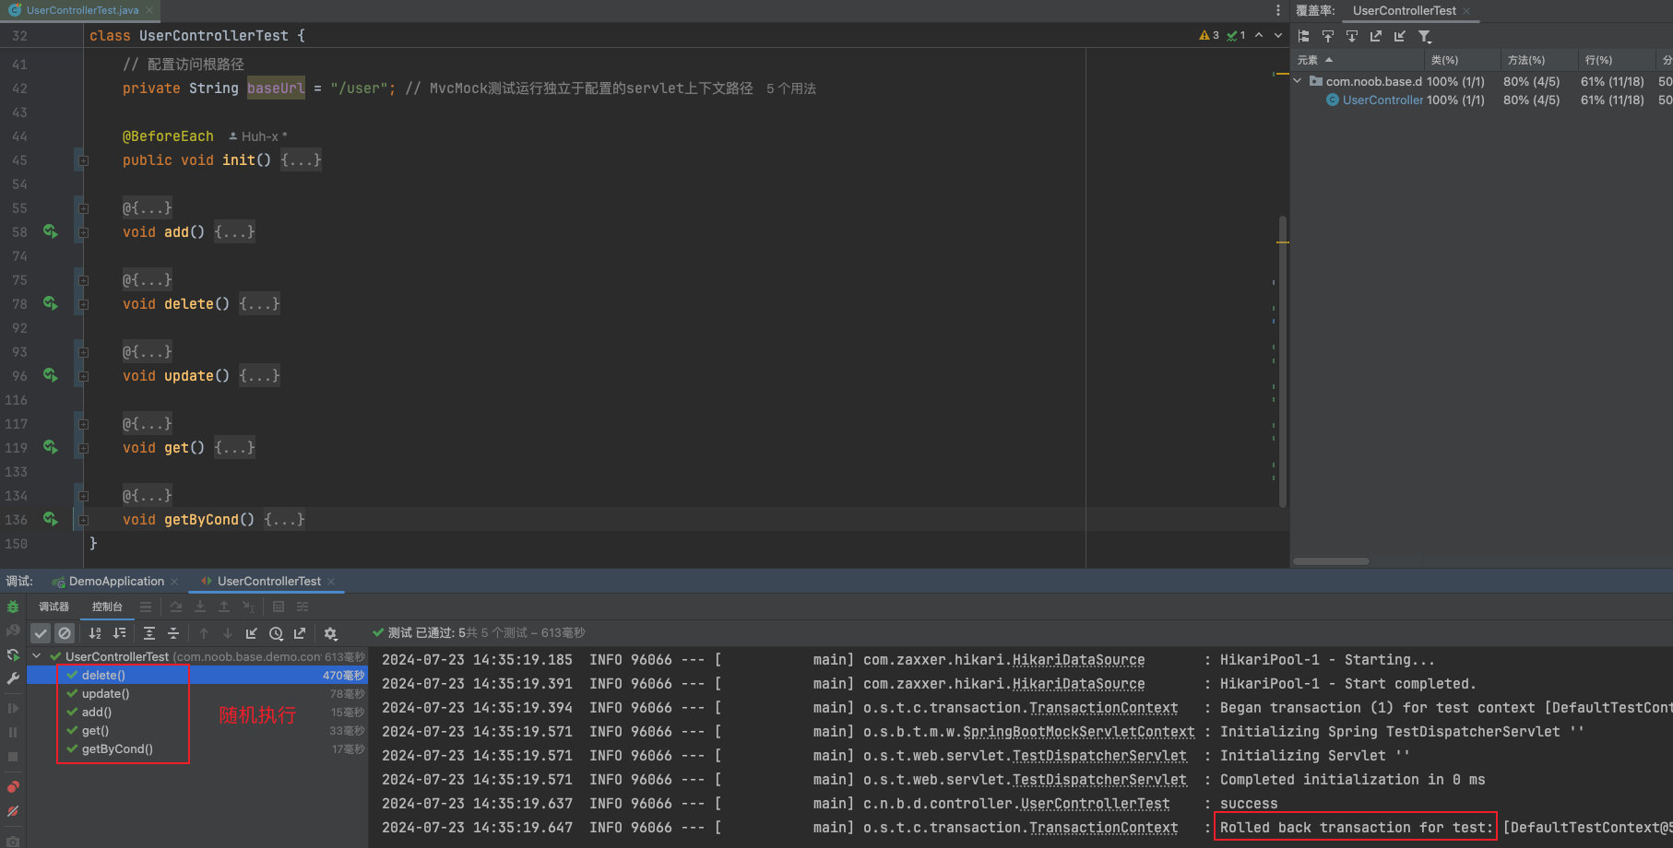The image size is (1673, 848).
Task: Open UserController class in coverage tree
Action: 1382,100
